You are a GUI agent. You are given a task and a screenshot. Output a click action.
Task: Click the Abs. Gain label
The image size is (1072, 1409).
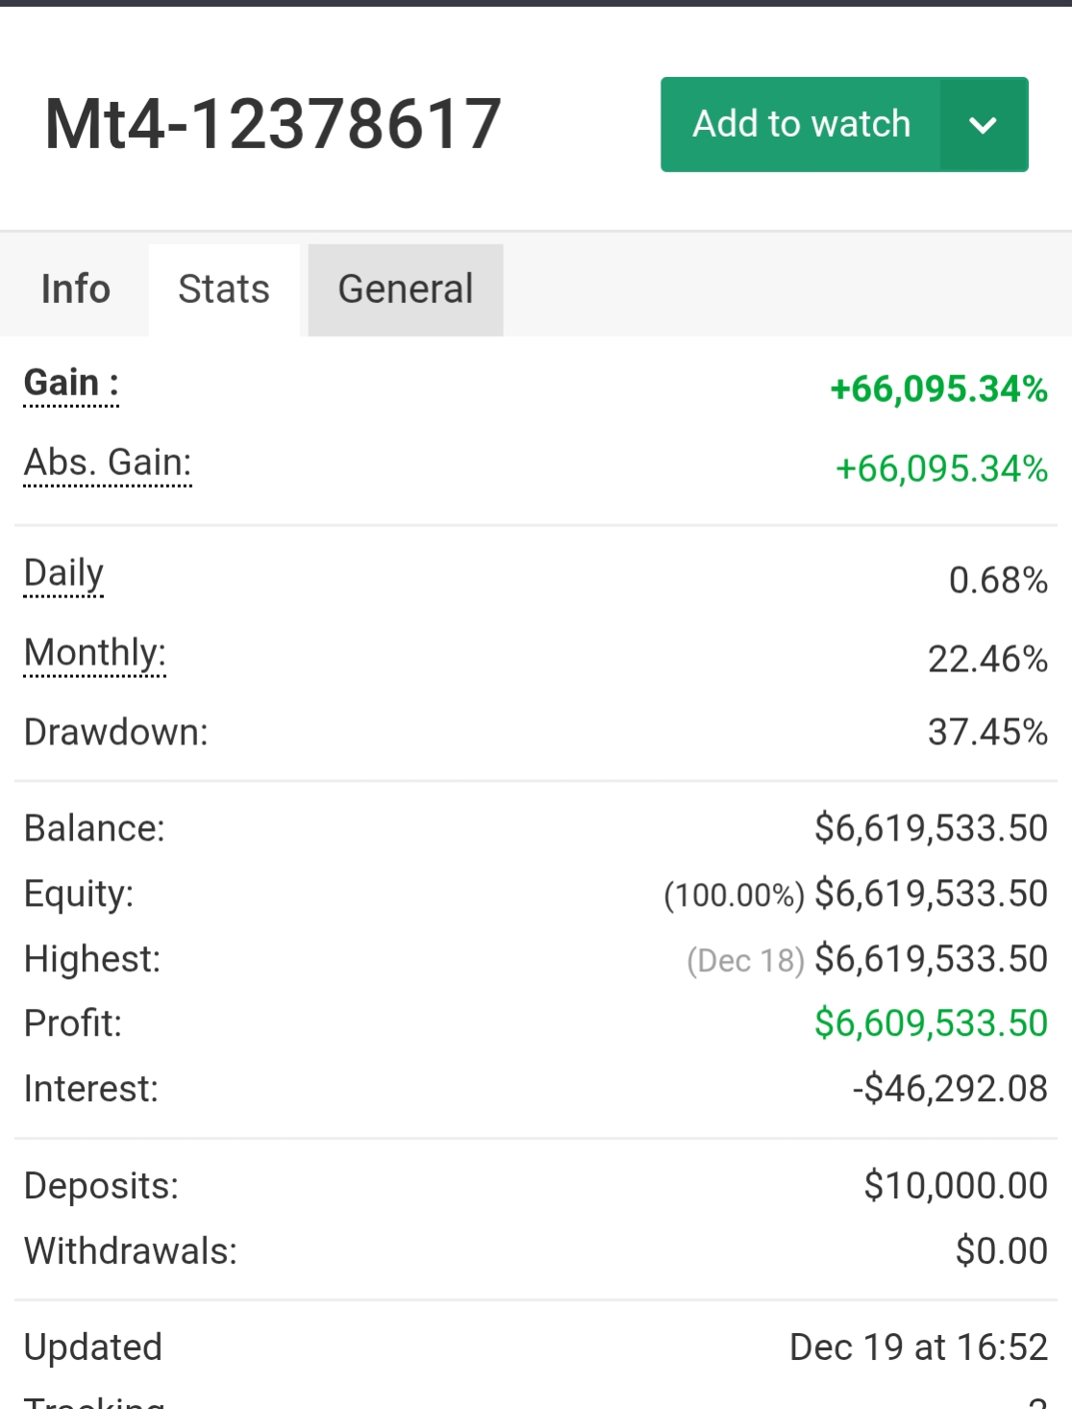coord(108,463)
